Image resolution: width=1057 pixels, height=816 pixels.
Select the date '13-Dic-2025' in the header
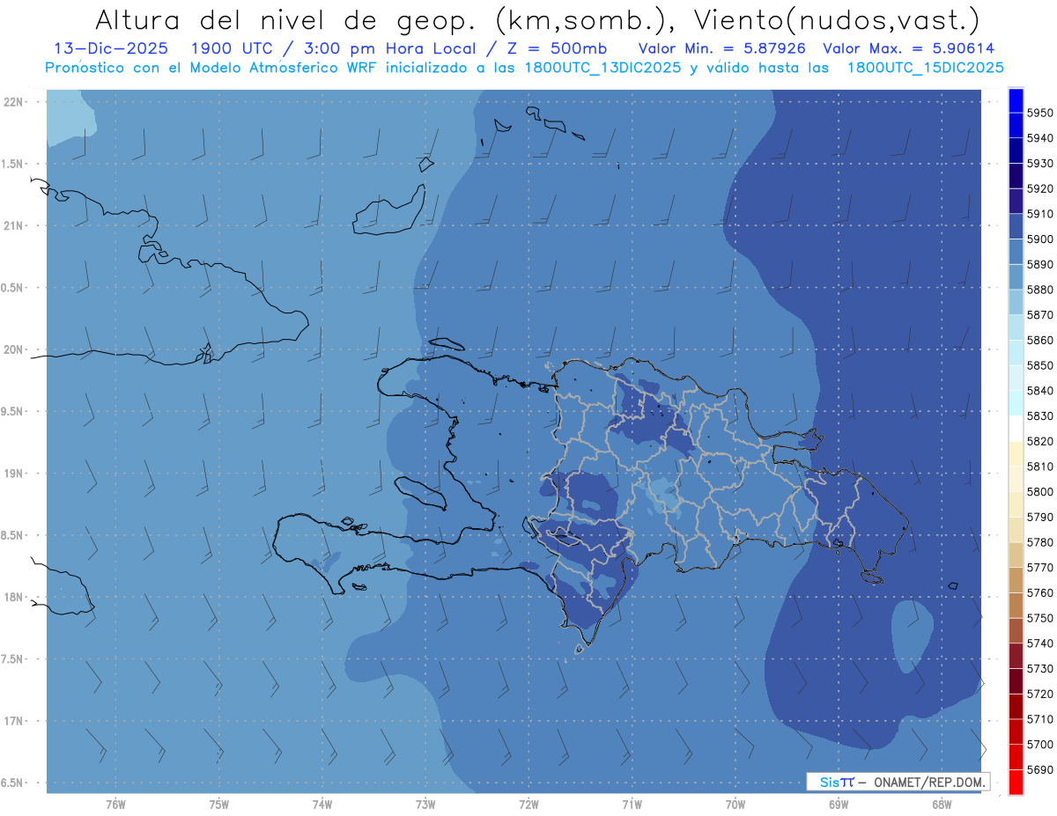(112, 48)
